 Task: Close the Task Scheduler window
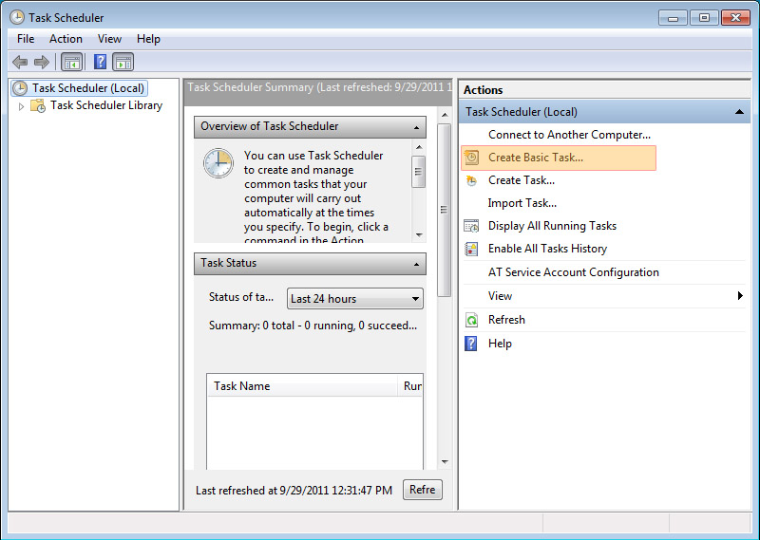click(735, 18)
